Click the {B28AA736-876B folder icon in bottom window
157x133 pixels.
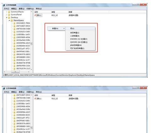[x=14, y=132]
